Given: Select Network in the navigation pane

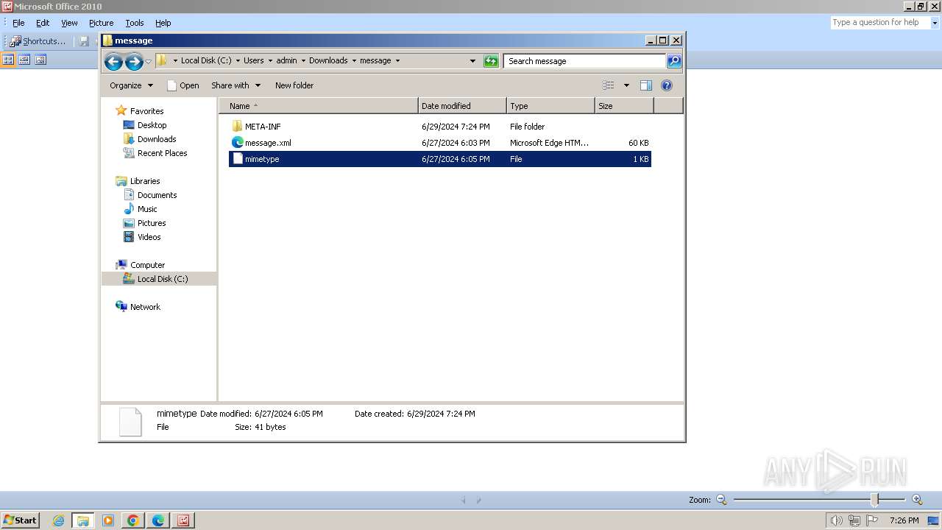Looking at the screenshot, I should 145,307.
